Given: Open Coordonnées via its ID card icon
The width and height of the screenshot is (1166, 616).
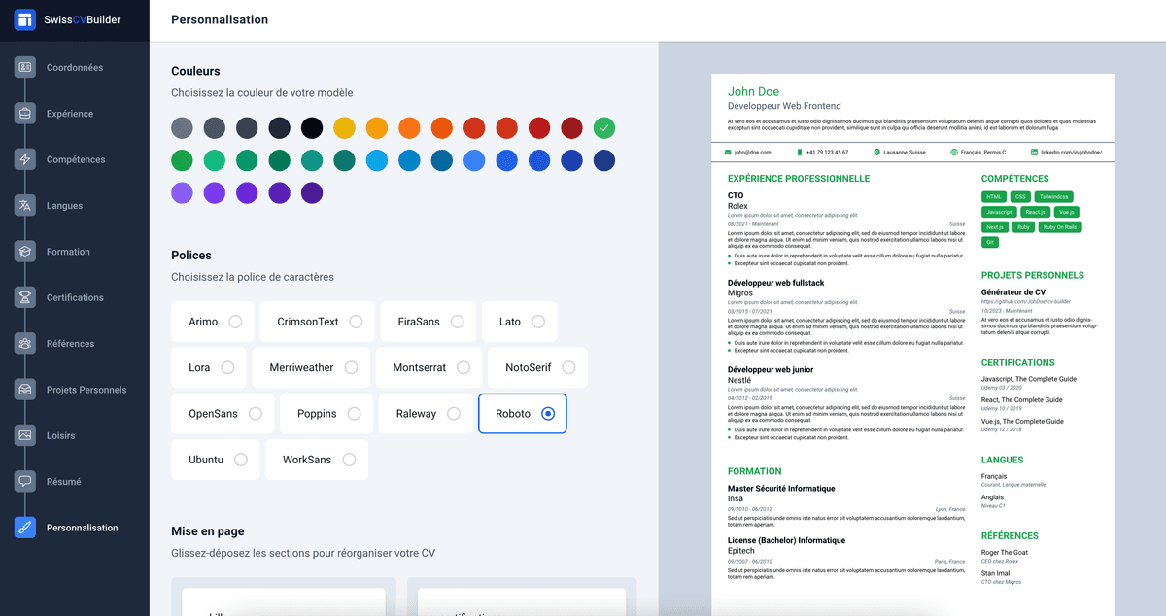Looking at the screenshot, I should coord(25,68).
